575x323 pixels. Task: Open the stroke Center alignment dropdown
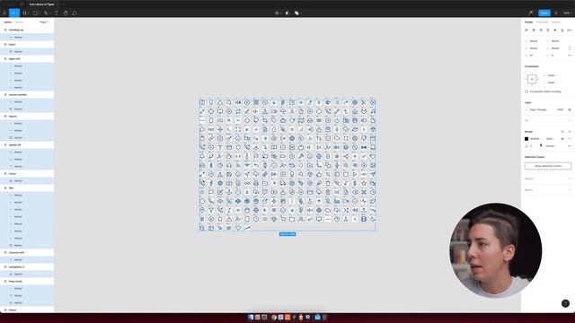pos(551,146)
